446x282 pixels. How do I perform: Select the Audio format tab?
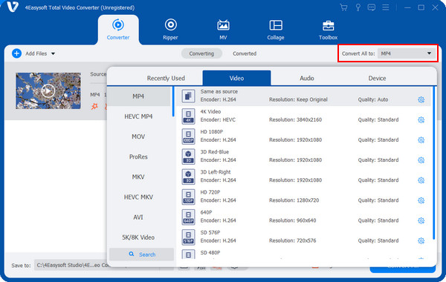tap(307, 78)
